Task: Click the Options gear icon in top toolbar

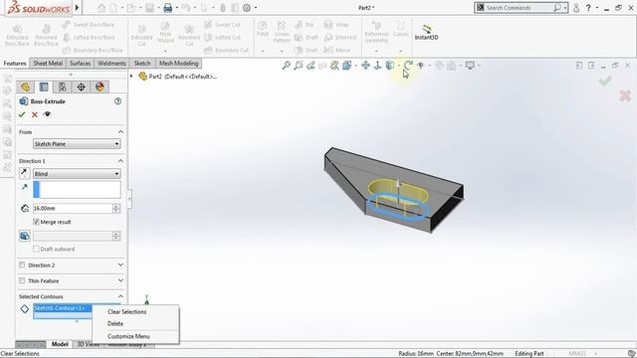Action: pyautogui.click(x=247, y=8)
